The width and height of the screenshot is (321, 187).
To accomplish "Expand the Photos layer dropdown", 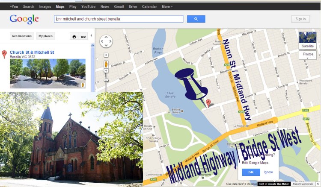I will [308, 55].
